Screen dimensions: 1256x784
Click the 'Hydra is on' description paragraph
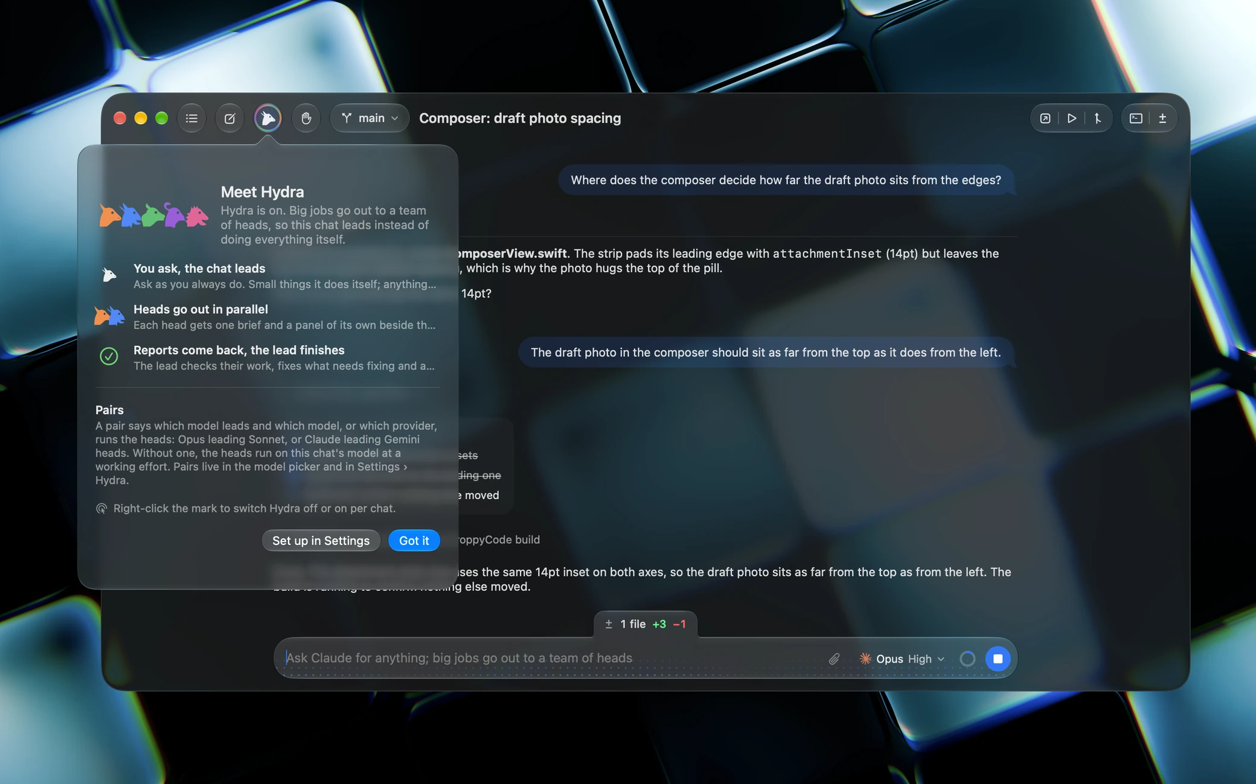[325, 225]
